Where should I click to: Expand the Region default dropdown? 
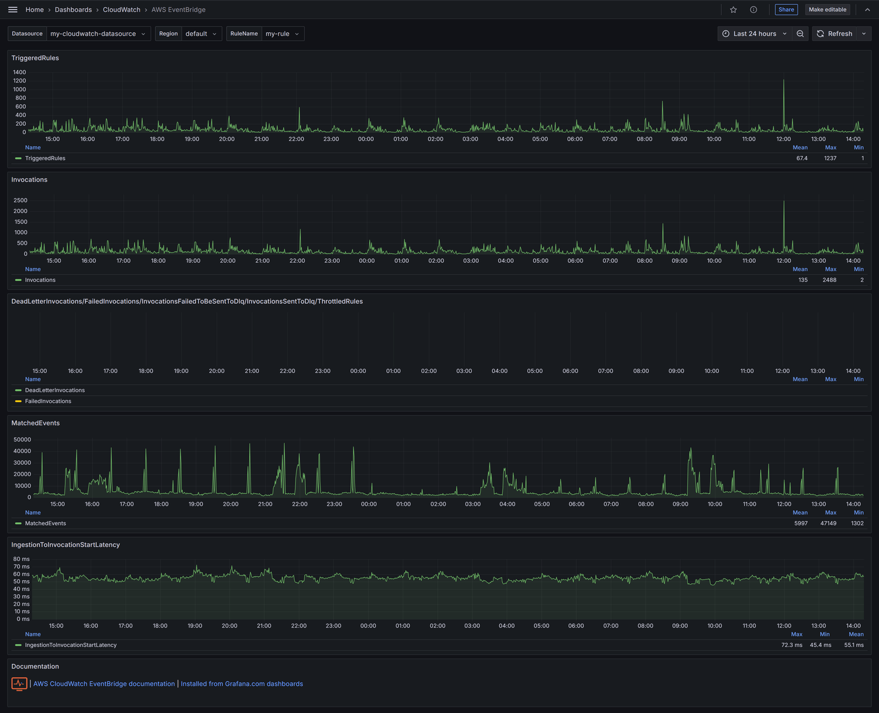pos(200,34)
